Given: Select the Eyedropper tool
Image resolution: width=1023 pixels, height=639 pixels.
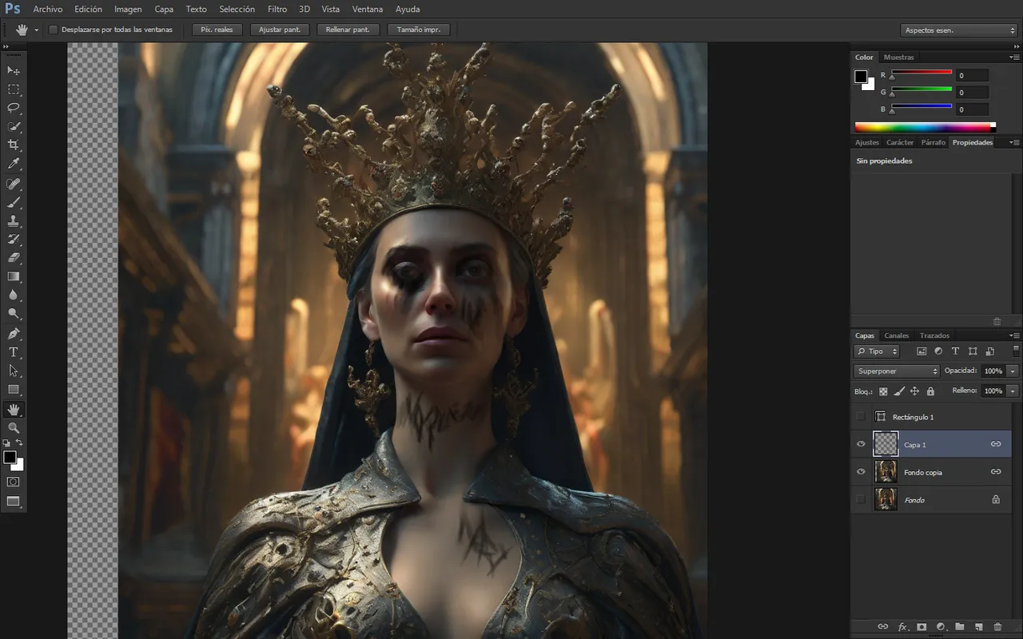Looking at the screenshot, I should [14, 164].
